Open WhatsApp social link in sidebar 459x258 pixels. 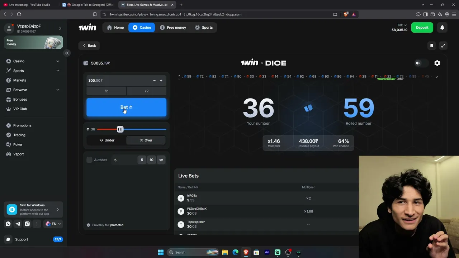(x=8, y=224)
